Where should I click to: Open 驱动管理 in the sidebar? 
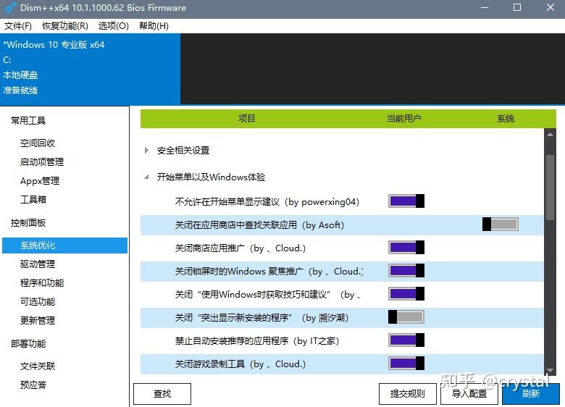38,264
